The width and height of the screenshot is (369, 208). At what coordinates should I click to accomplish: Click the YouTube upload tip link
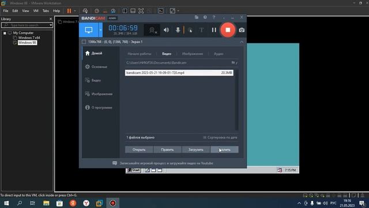pos(167,163)
